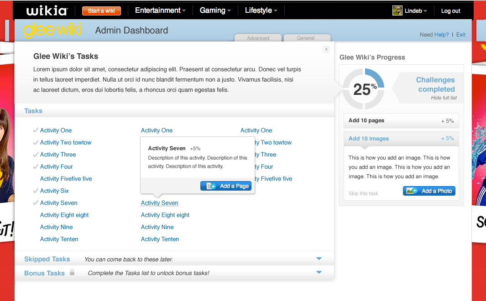Click Activity Seven popup title
Screen dimensions: 486x301
tap(167, 148)
